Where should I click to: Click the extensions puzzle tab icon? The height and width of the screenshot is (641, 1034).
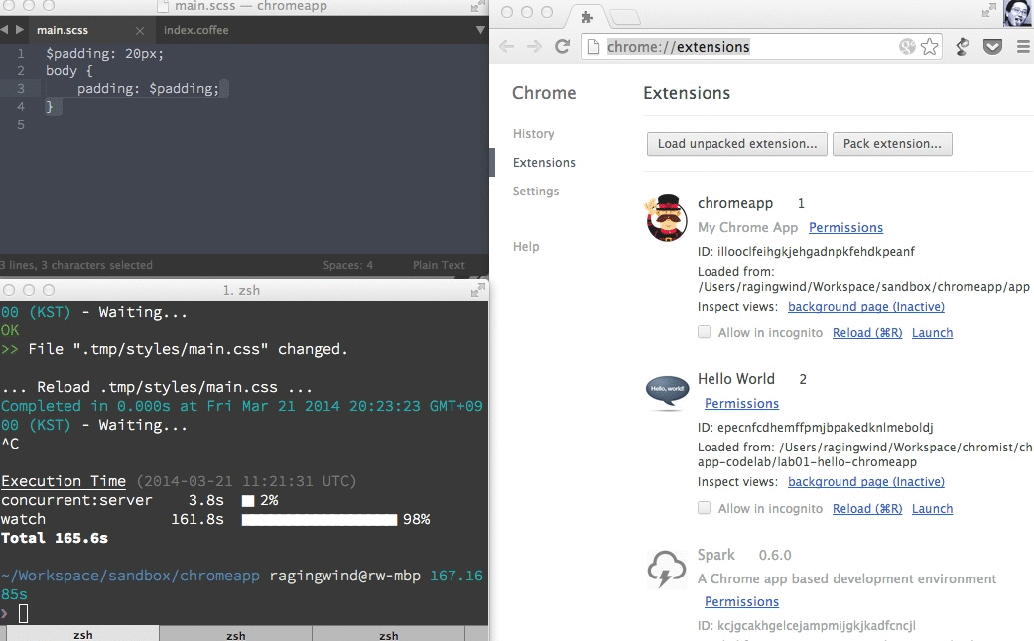pyautogui.click(x=586, y=17)
